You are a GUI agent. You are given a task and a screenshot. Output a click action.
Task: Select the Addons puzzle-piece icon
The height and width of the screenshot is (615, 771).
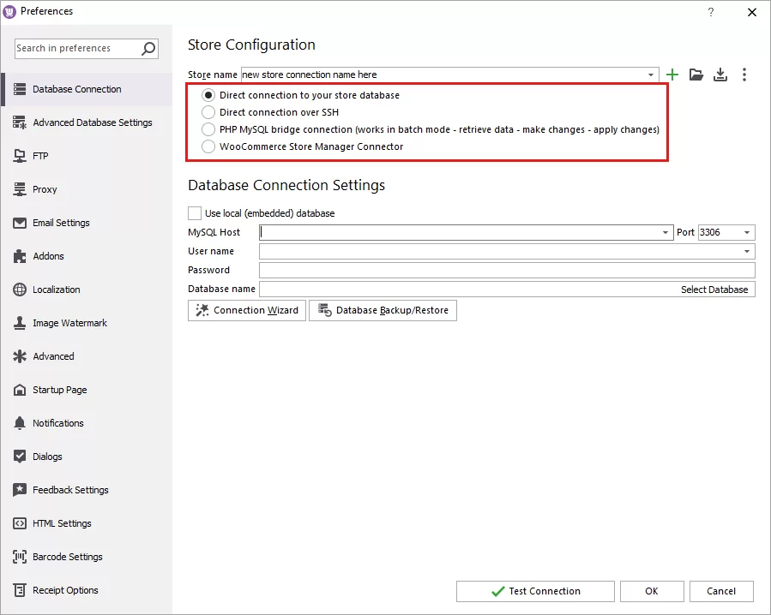point(19,256)
